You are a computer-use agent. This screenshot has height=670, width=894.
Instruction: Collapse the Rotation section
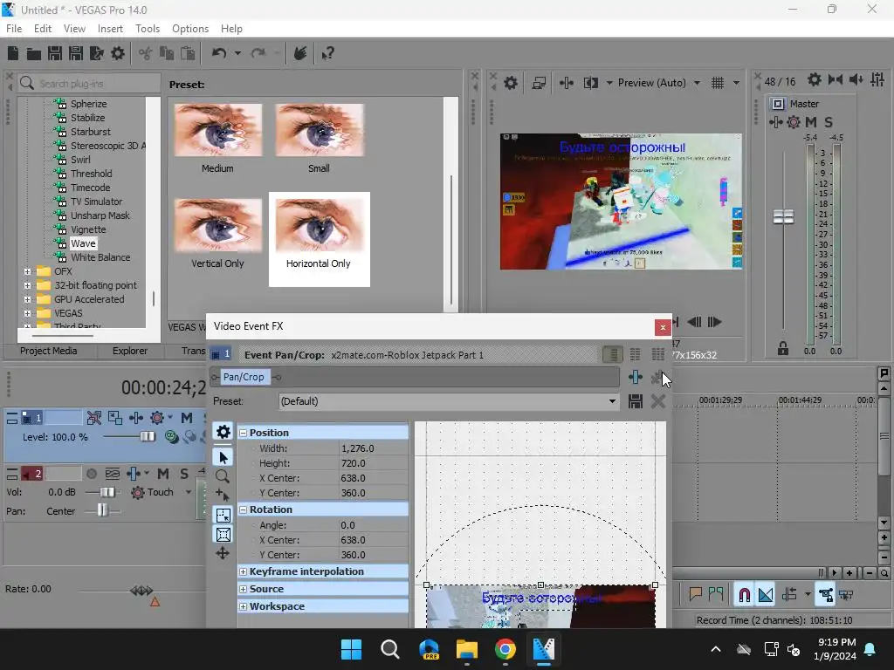(243, 509)
